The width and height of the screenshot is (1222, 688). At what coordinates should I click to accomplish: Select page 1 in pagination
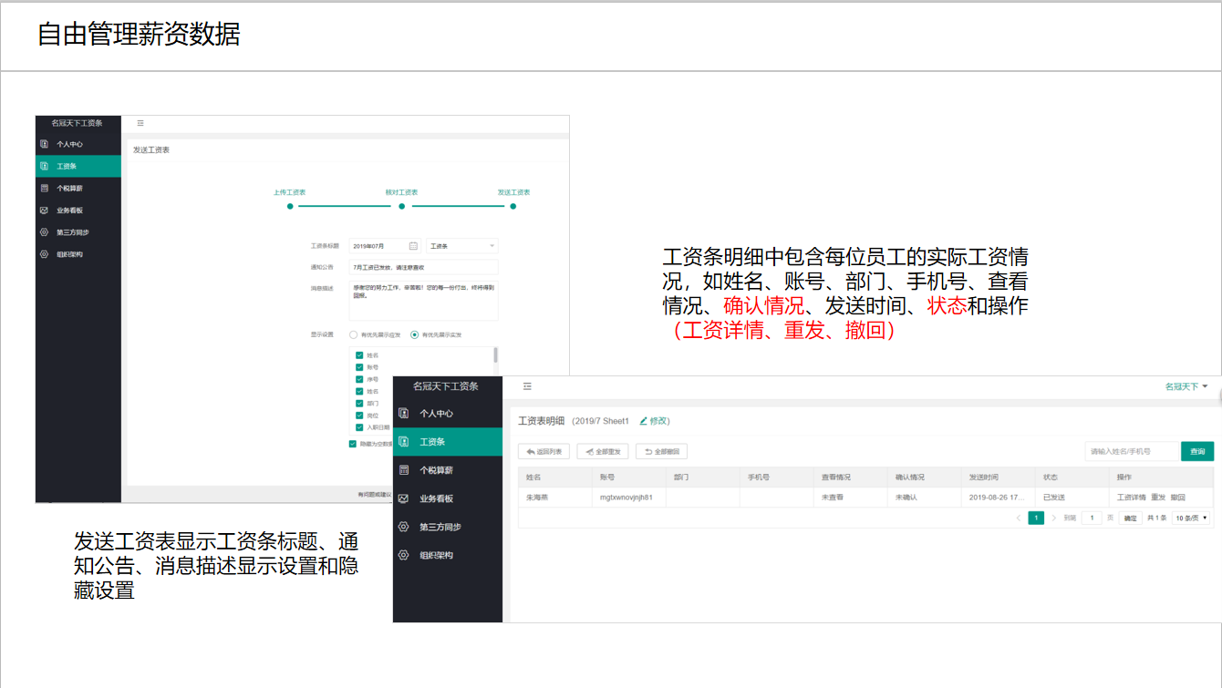click(1036, 518)
